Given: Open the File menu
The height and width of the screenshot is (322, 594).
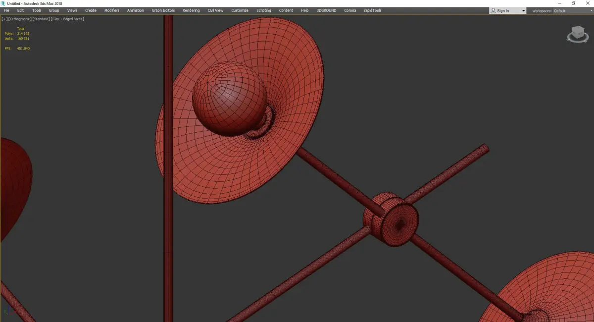Looking at the screenshot, I should pos(6,10).
